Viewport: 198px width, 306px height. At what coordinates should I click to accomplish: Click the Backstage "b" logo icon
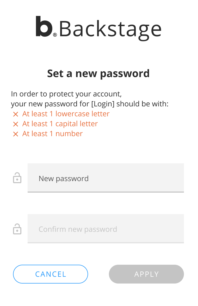click(x=44, y=26)
